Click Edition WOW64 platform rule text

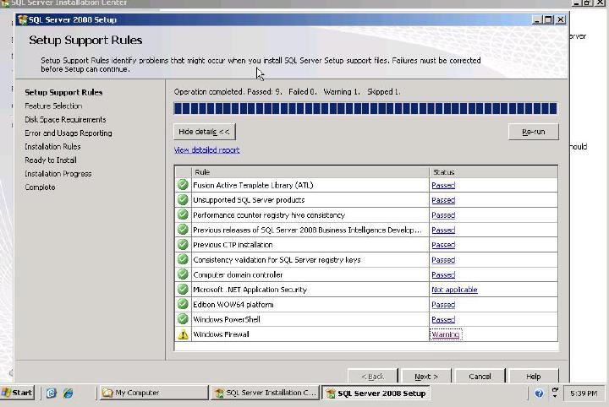[233, 305]
